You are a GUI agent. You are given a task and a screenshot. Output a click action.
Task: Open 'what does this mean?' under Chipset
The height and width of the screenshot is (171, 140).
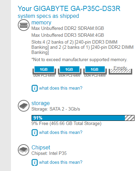(61, 162)
